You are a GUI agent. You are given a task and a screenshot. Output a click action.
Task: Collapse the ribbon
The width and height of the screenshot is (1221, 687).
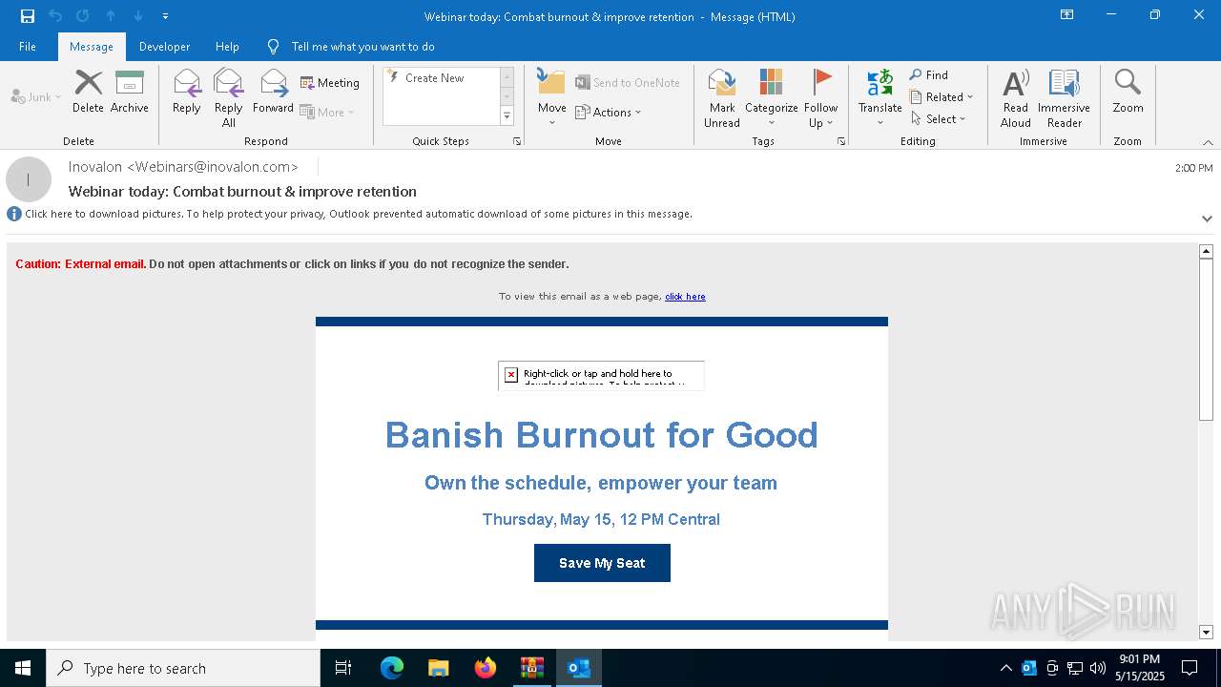click(x=1208, y=141)
